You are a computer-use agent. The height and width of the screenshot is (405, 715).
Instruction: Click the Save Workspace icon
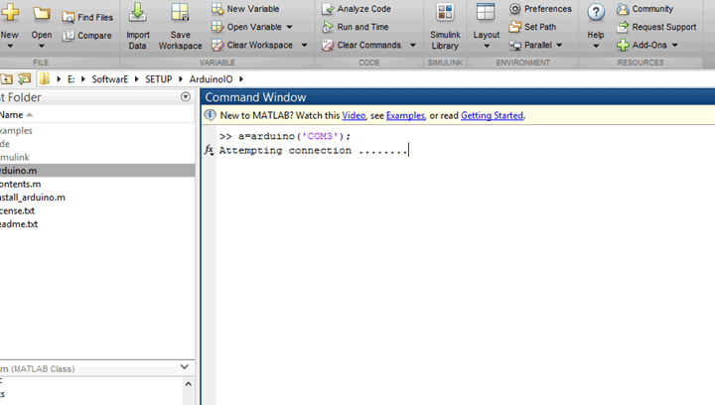tap(180, 14)
